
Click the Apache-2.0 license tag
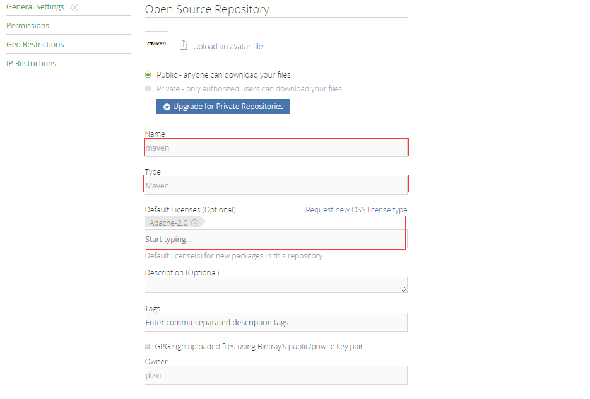175,223
